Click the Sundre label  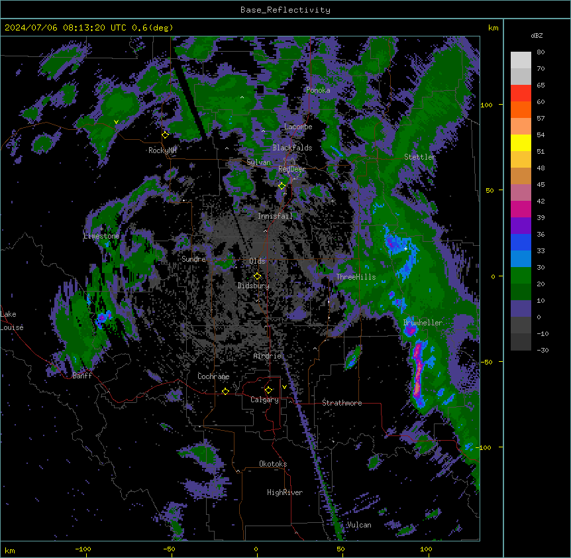click(x=193, y=259)
